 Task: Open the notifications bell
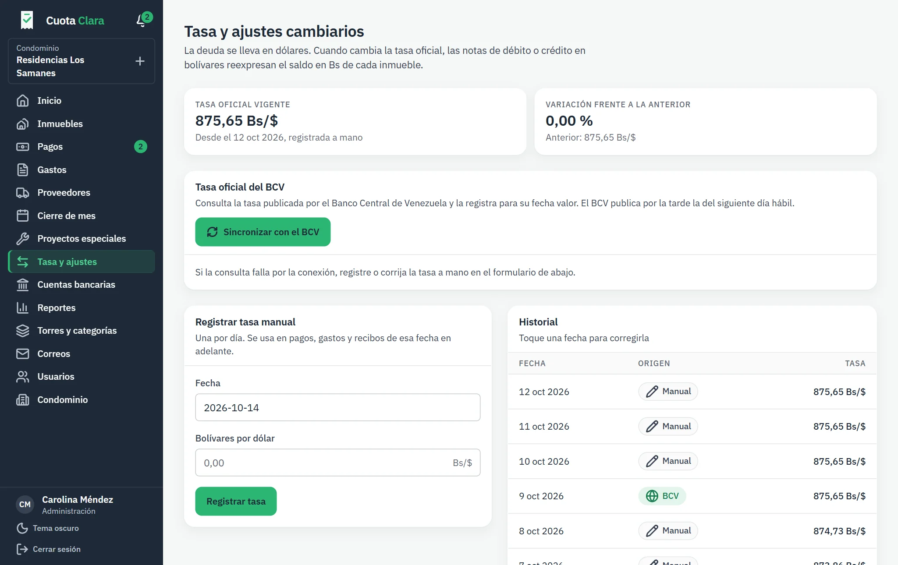tap(142, 20)
